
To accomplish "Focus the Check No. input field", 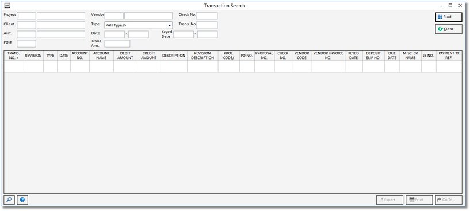I will click(207, 16).
